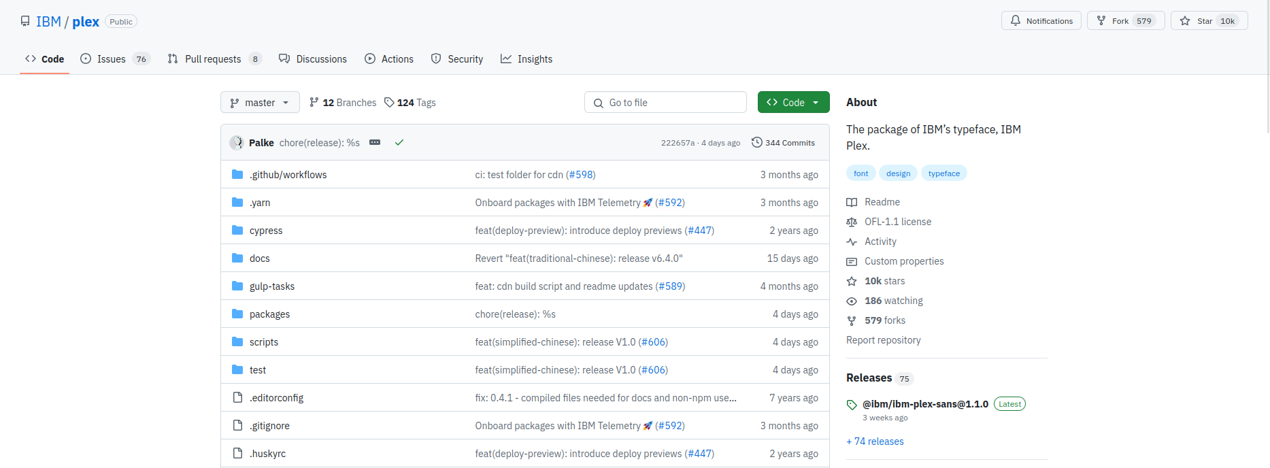The image size is (1270, 468).
Task: Click the Activity pulse icon
Action: click(852, 241)
